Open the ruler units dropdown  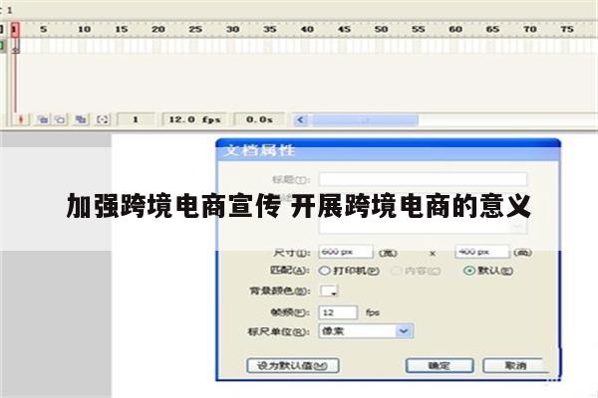(366, 331)
